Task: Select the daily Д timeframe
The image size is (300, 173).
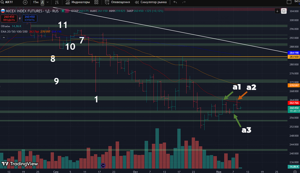Action: tap(42, 3)
